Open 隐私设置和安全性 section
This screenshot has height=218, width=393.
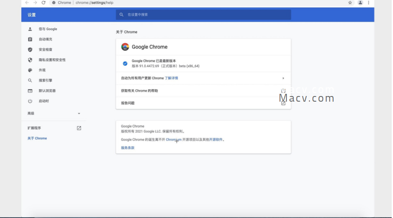click(x=52, y=60)
